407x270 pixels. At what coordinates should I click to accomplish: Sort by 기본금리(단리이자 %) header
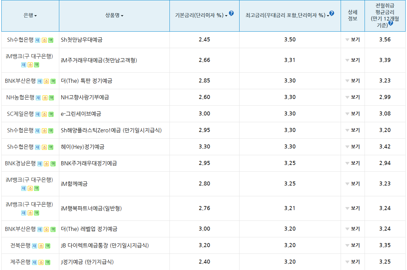click(x=201, y=15)
